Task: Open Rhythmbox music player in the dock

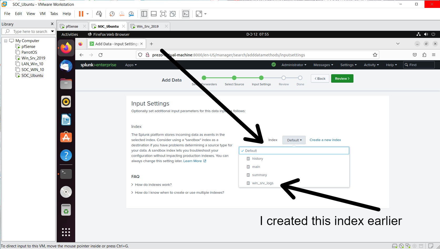Action: coord(66,102)
